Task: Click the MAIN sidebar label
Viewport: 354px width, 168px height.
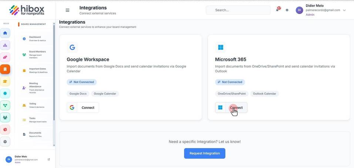Action: (6, 24)
